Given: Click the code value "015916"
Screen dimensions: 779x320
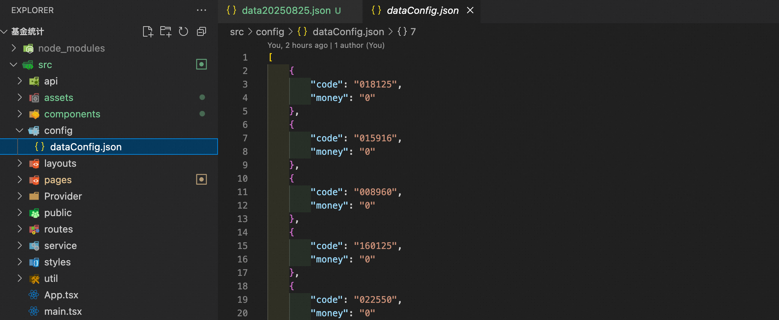Looking at the screenshot, I should point(375,138).
